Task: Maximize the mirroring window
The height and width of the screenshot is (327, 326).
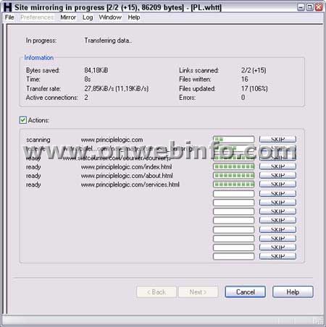Action: (309, 7)
